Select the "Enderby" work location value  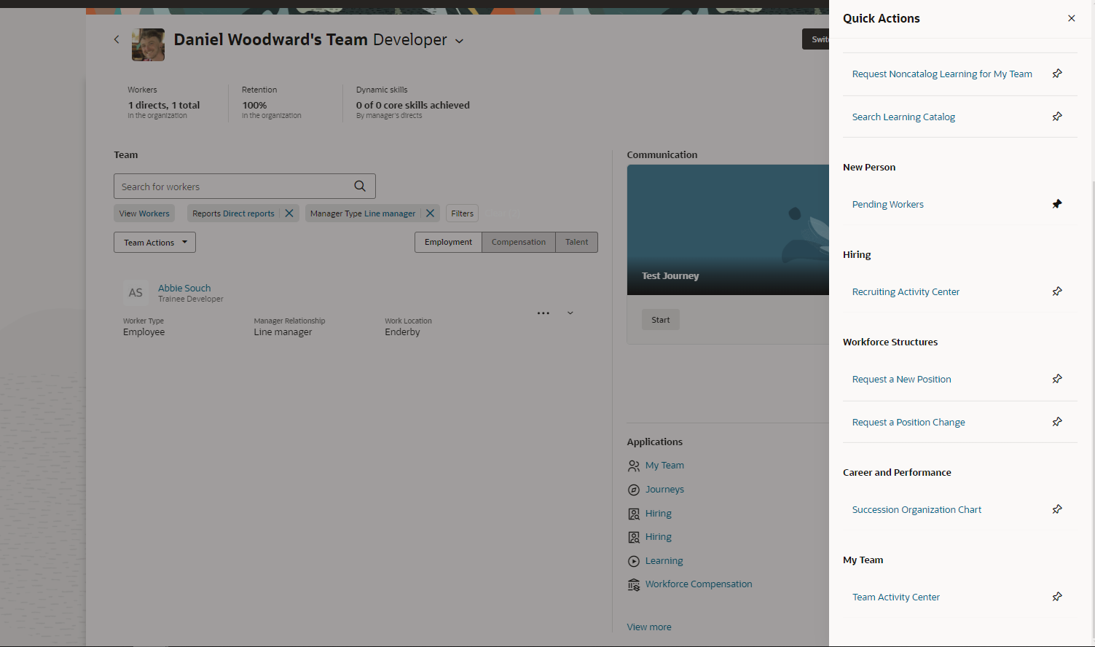click(402, 332)
